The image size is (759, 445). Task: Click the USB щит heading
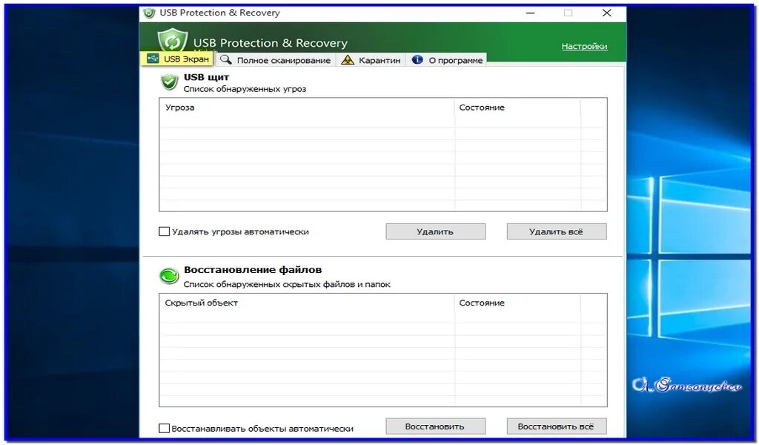(x=206, y=77)
